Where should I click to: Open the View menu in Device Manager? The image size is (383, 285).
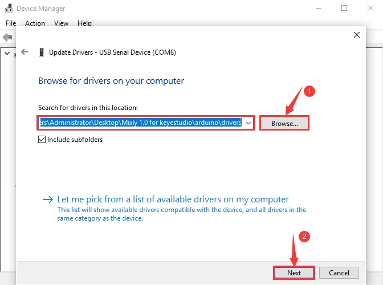[61, 23]
